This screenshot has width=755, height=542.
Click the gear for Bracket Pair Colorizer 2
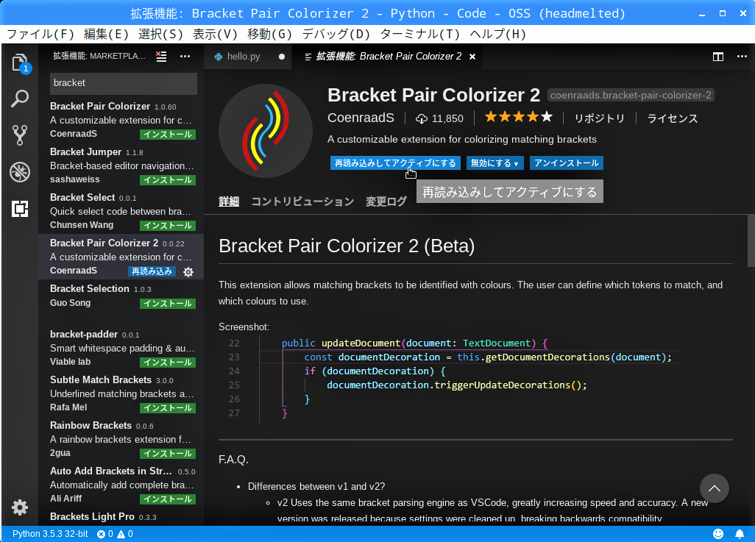(188, 272)
